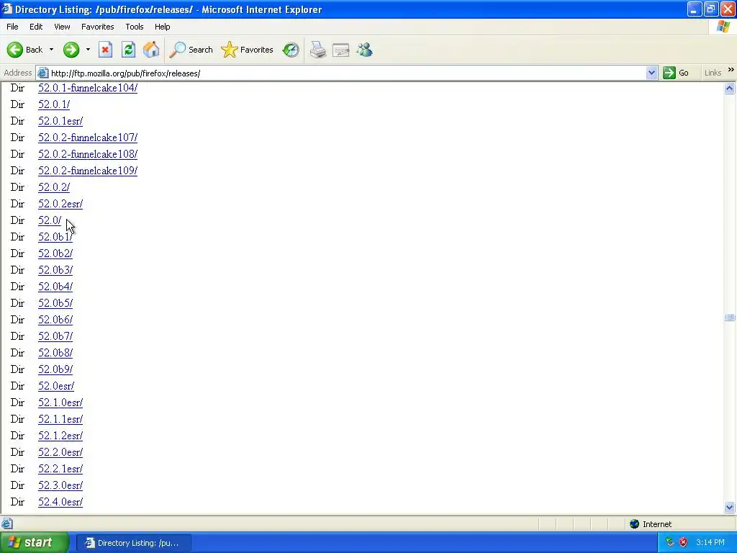Select the Directory Listing taskbar button
Image resolution: width=737 pixels, height=553 pixels.
(x=133, y=543)
